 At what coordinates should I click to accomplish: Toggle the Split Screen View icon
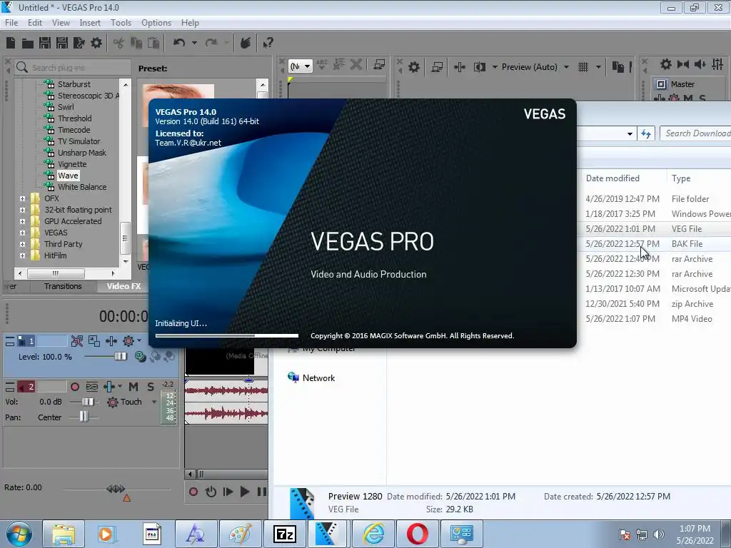point(479,67)
